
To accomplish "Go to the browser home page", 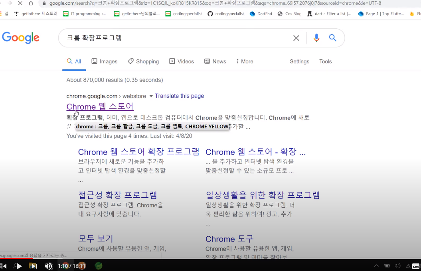I will [31, 3].
